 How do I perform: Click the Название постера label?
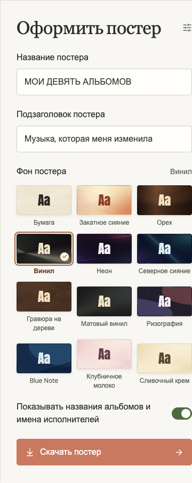[x=52, y=58]
